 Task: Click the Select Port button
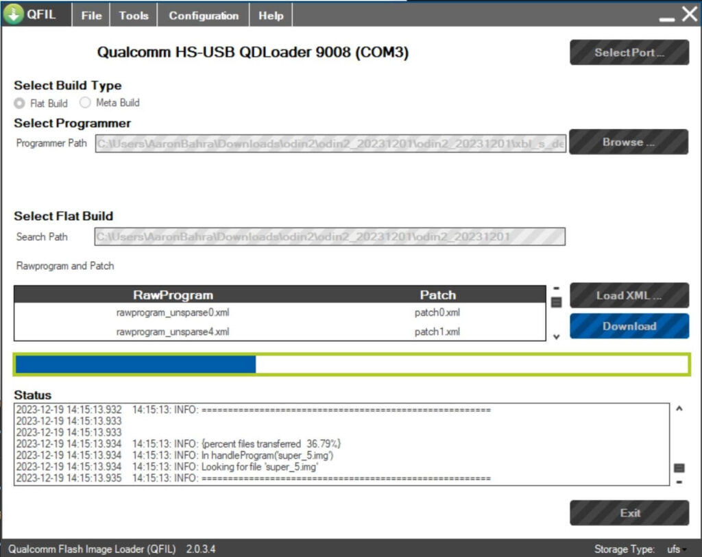coord(629,53)
